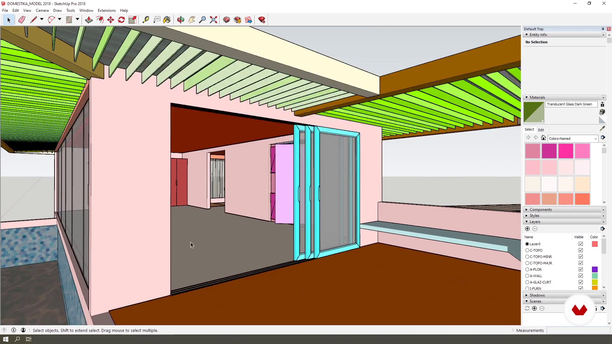Click the Orbit tool
This screenshot has width=612, height=344.
pos(181,20)
